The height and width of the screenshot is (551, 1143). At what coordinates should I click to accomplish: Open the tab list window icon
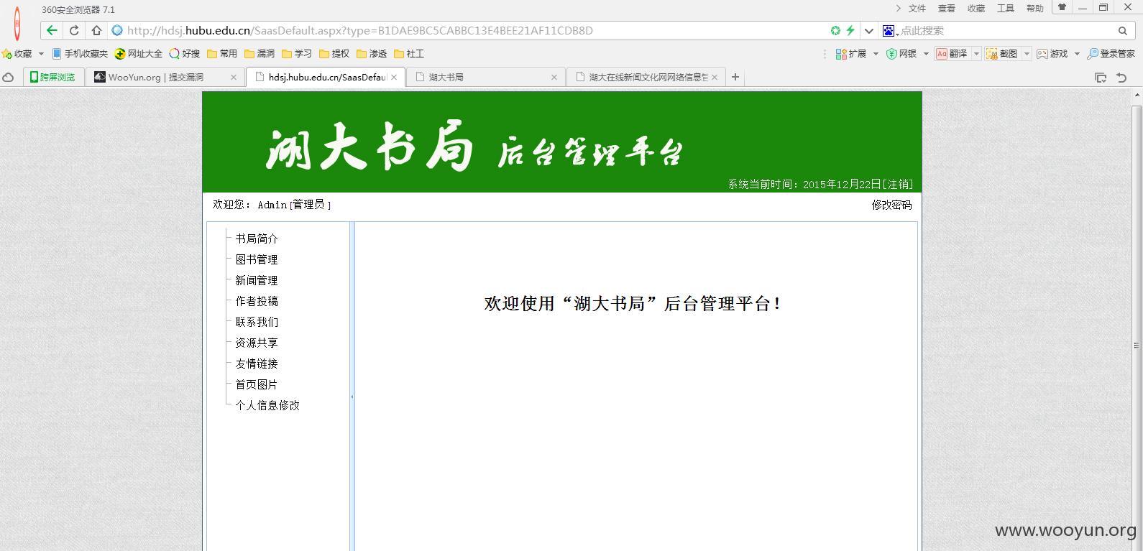(1101, 78)
